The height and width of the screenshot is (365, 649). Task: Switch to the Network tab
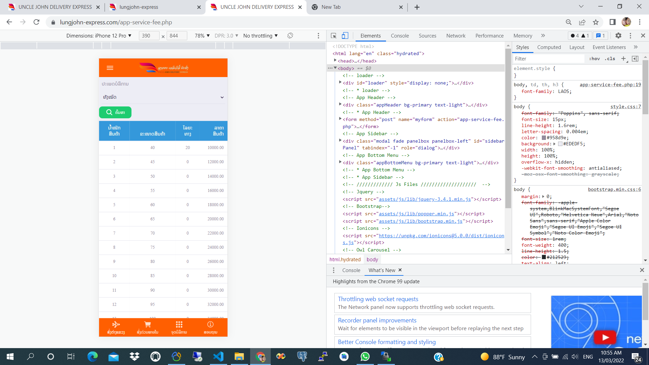(x=456, y=35)
